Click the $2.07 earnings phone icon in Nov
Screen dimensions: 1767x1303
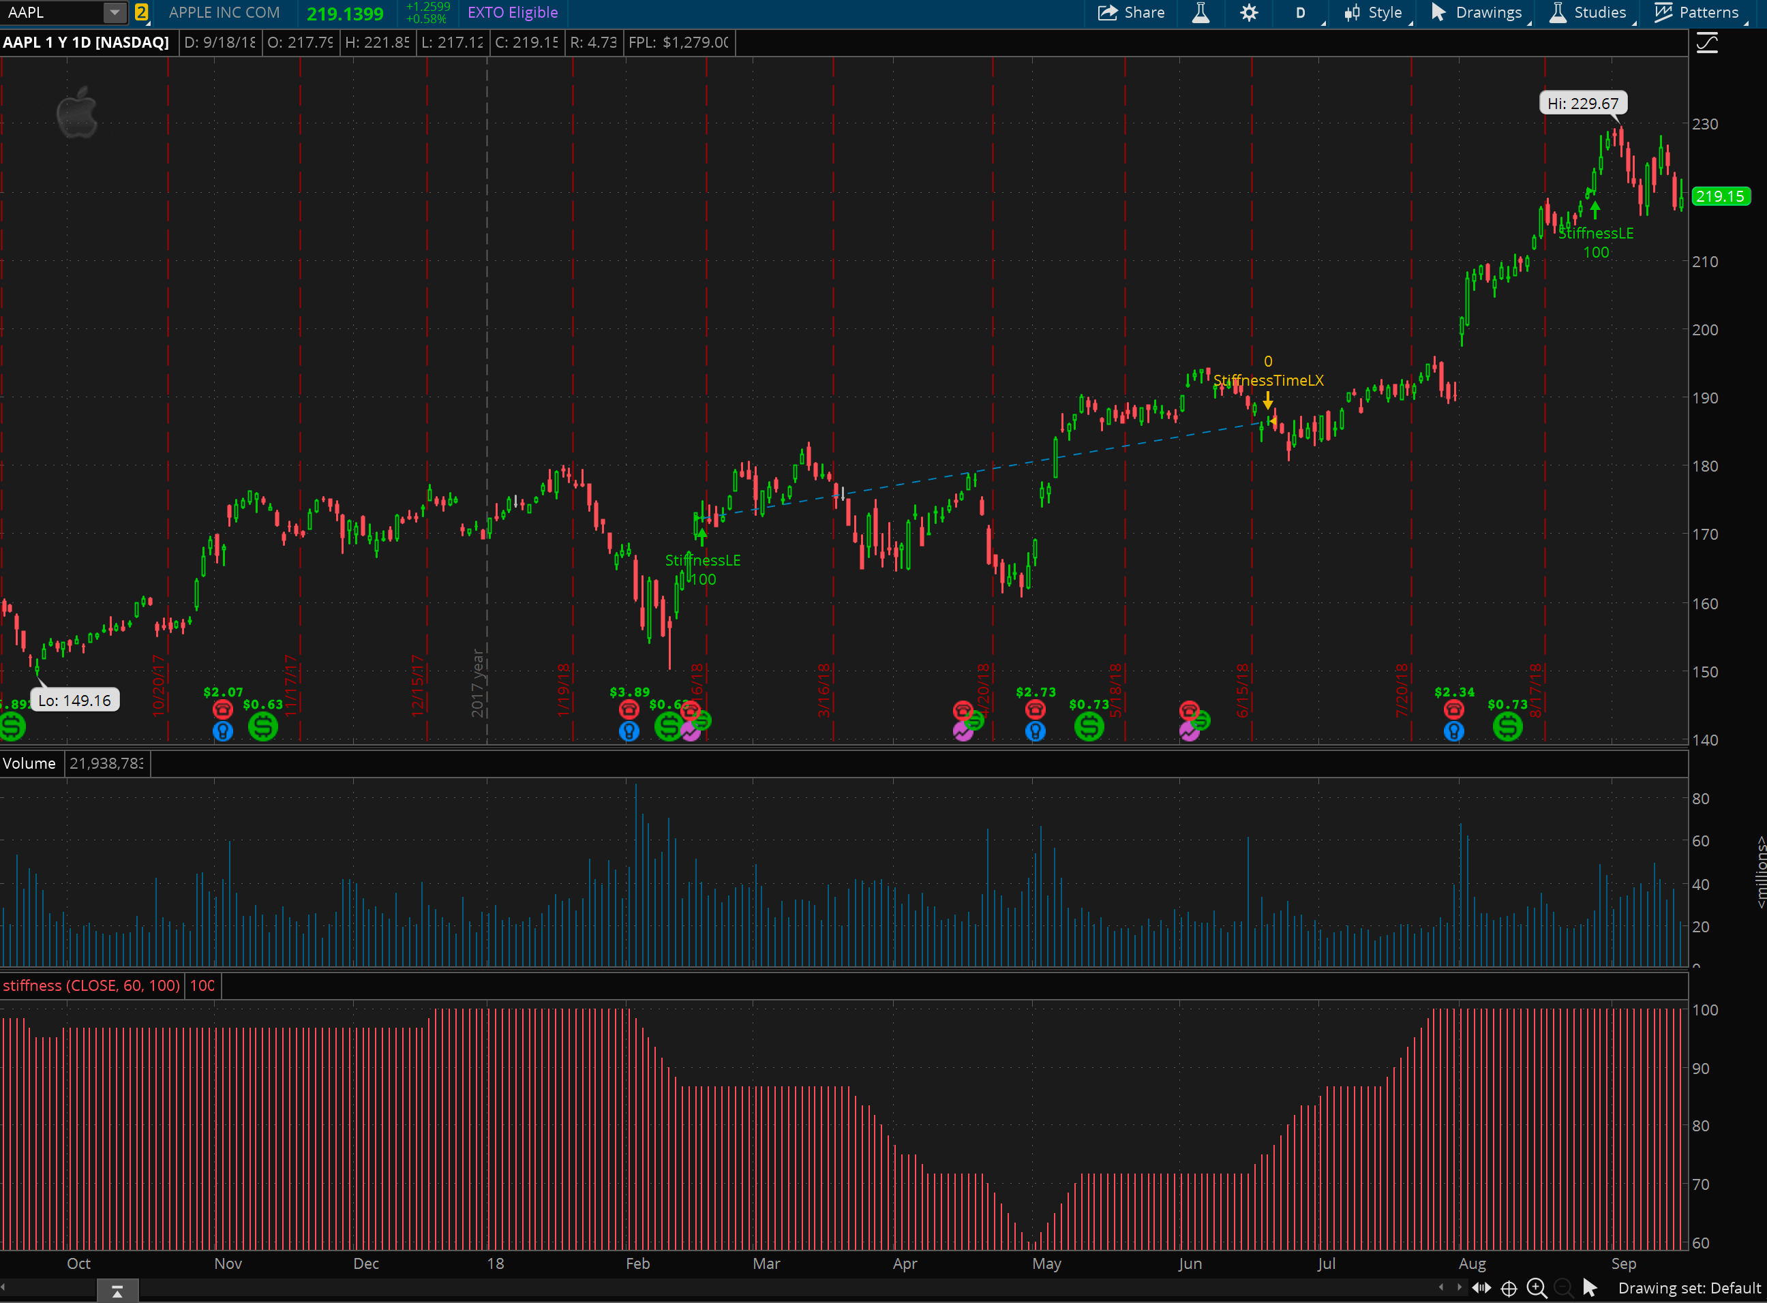pos(223,709)
